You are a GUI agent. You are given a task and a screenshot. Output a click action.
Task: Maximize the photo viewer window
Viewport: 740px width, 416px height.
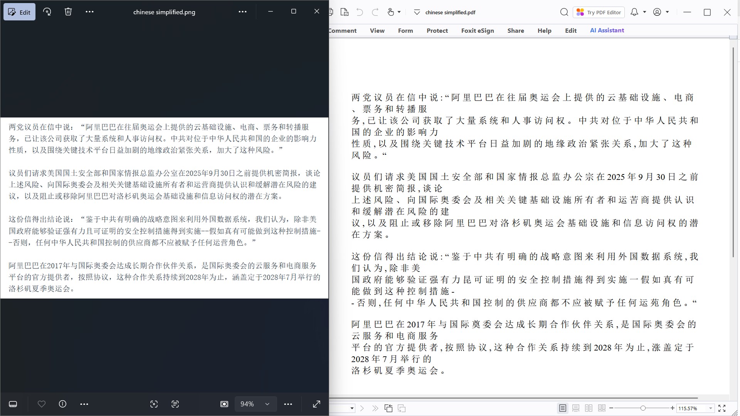tap(294, 12)
